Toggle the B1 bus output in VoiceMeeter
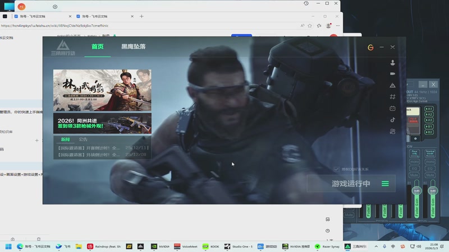 [x=429, y=127]
